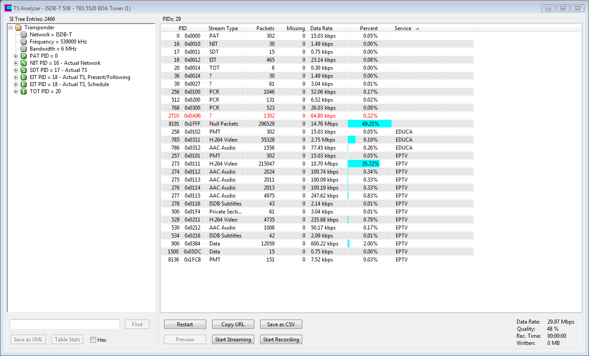Sort by the Packets column header
The height and width of the screenshot is (356, 589).
[x=261, y=28]
